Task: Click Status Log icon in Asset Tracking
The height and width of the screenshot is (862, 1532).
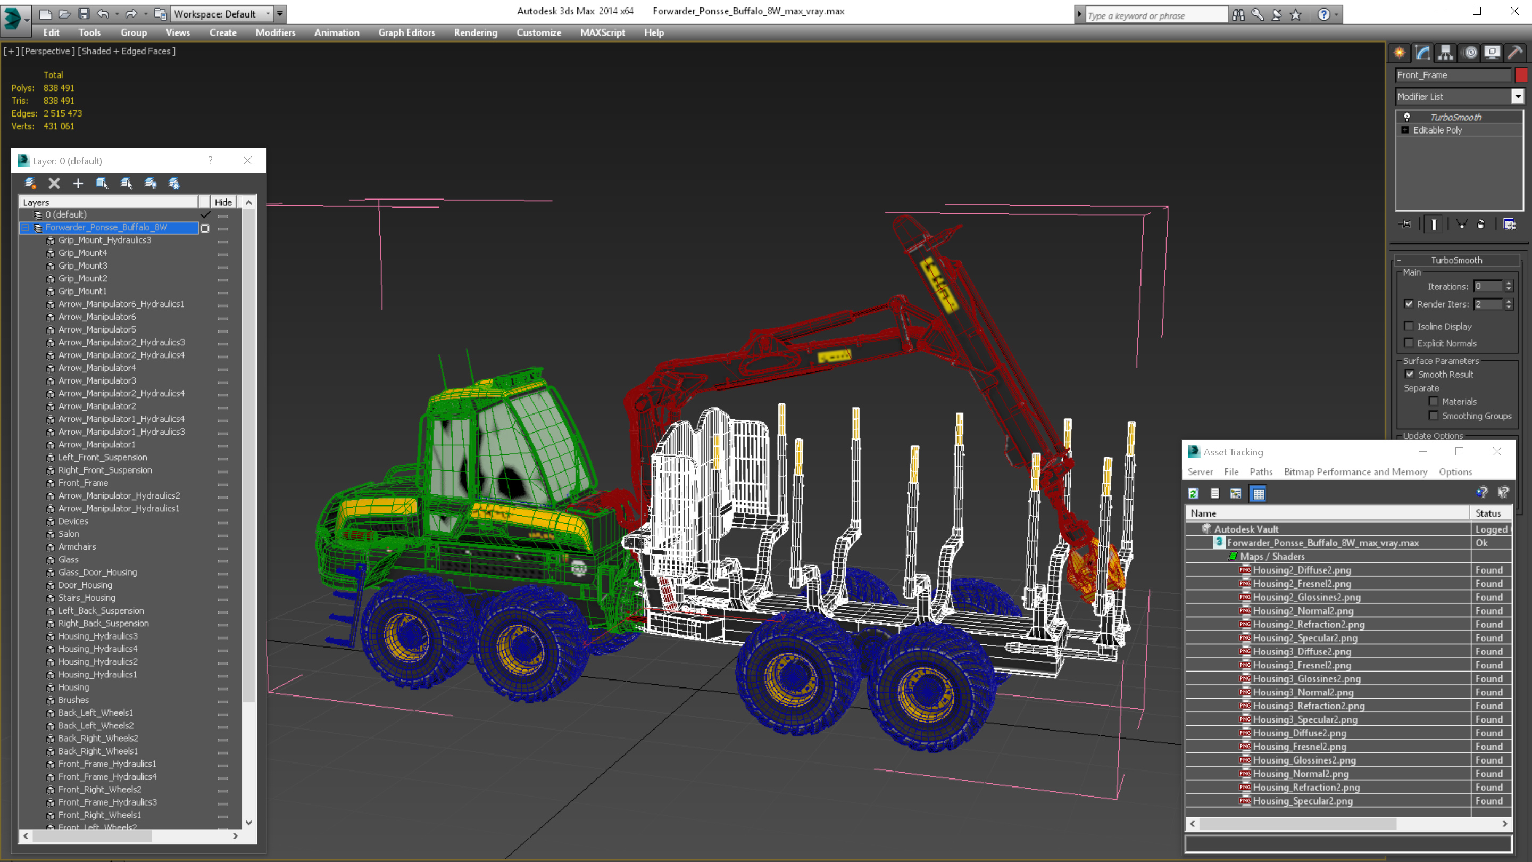Action: point(1215,493)
